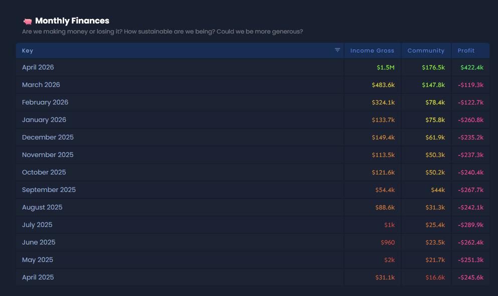Sort by Community column header
This screenshot has width=498, height=296.
coord(426,50)
